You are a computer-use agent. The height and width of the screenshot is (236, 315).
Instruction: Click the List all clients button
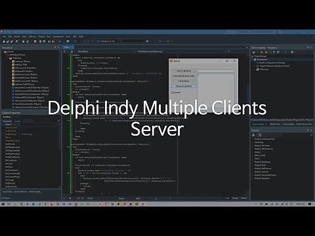[184, 81]
